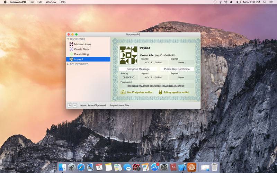Click Import from Clipboard
This screenshot has width=277, height=173.
pos(92,106)
